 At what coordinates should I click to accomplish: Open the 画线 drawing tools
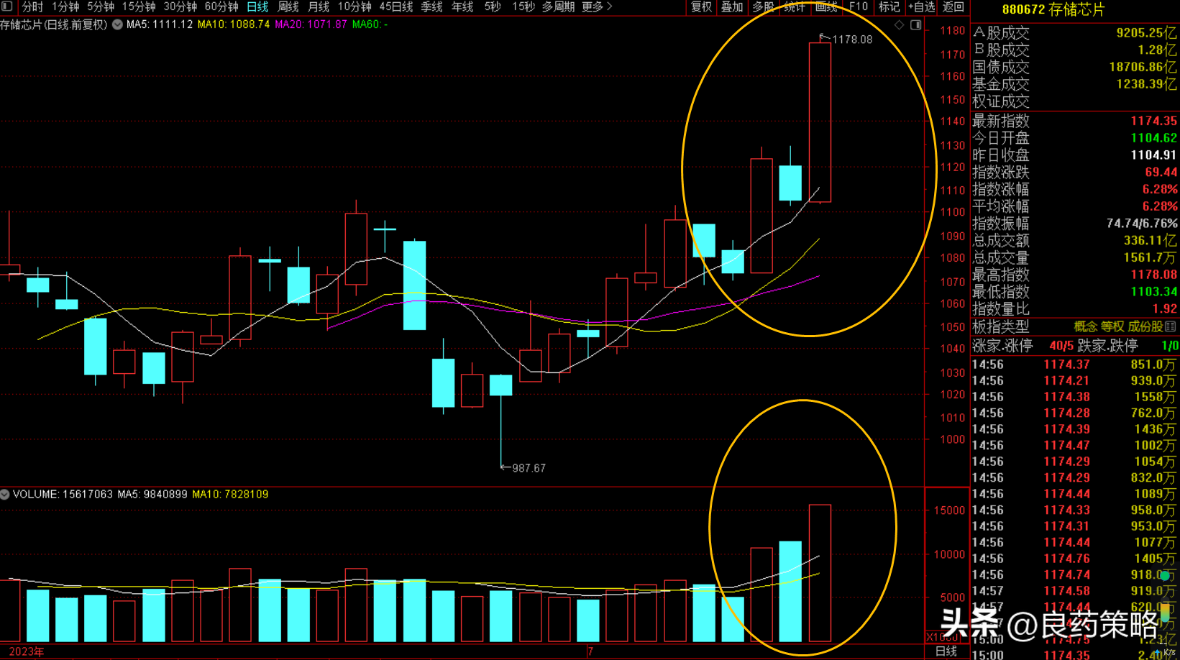[x=826, y=7]
